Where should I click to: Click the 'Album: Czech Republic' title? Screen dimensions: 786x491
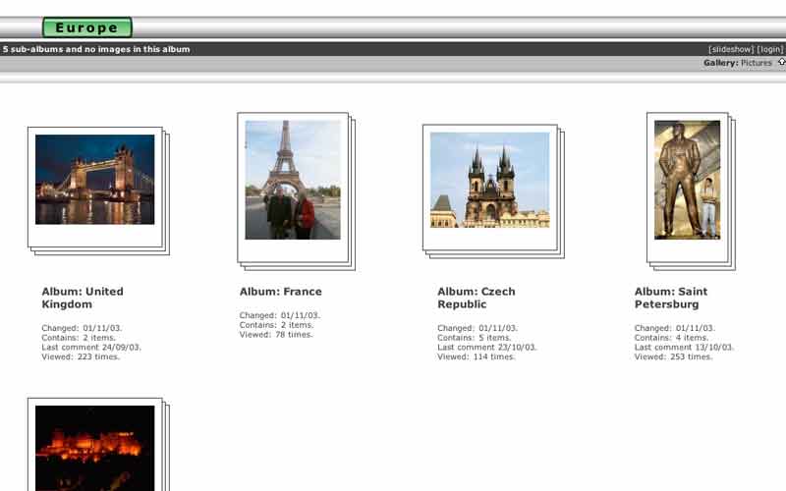click(x=477, y=298)
